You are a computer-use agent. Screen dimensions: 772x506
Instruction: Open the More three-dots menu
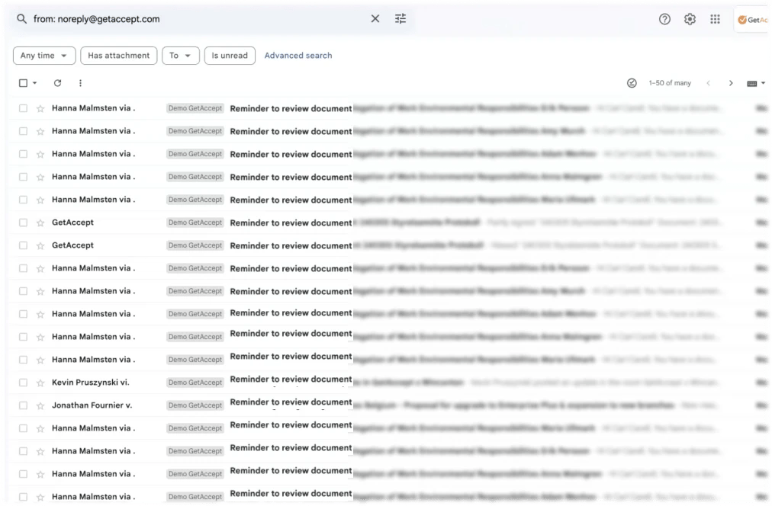(80, 83)
